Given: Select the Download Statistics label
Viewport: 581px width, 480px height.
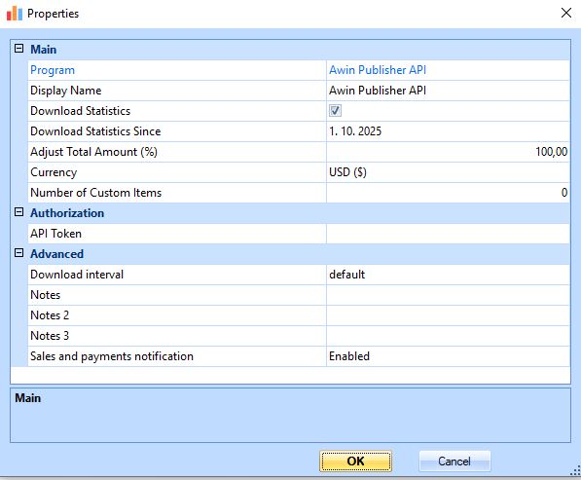Looking at the screenshot, I should [80, 111].
